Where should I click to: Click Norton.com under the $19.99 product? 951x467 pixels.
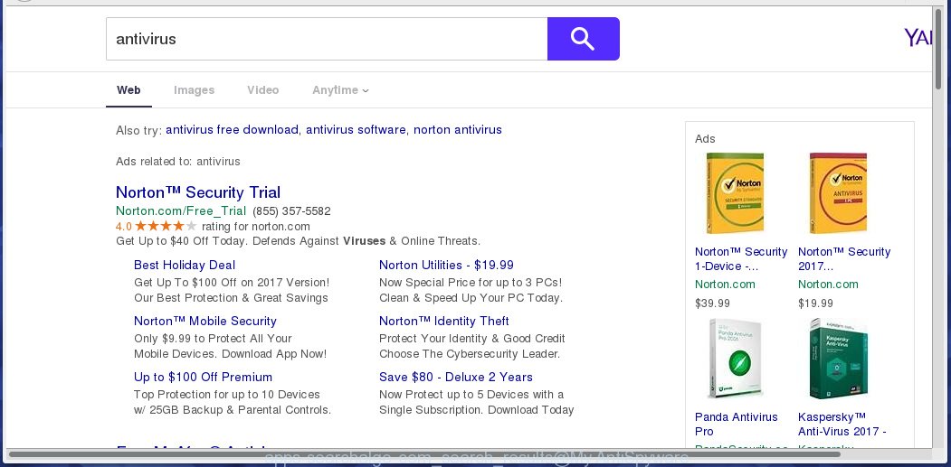tap(829, 284)
